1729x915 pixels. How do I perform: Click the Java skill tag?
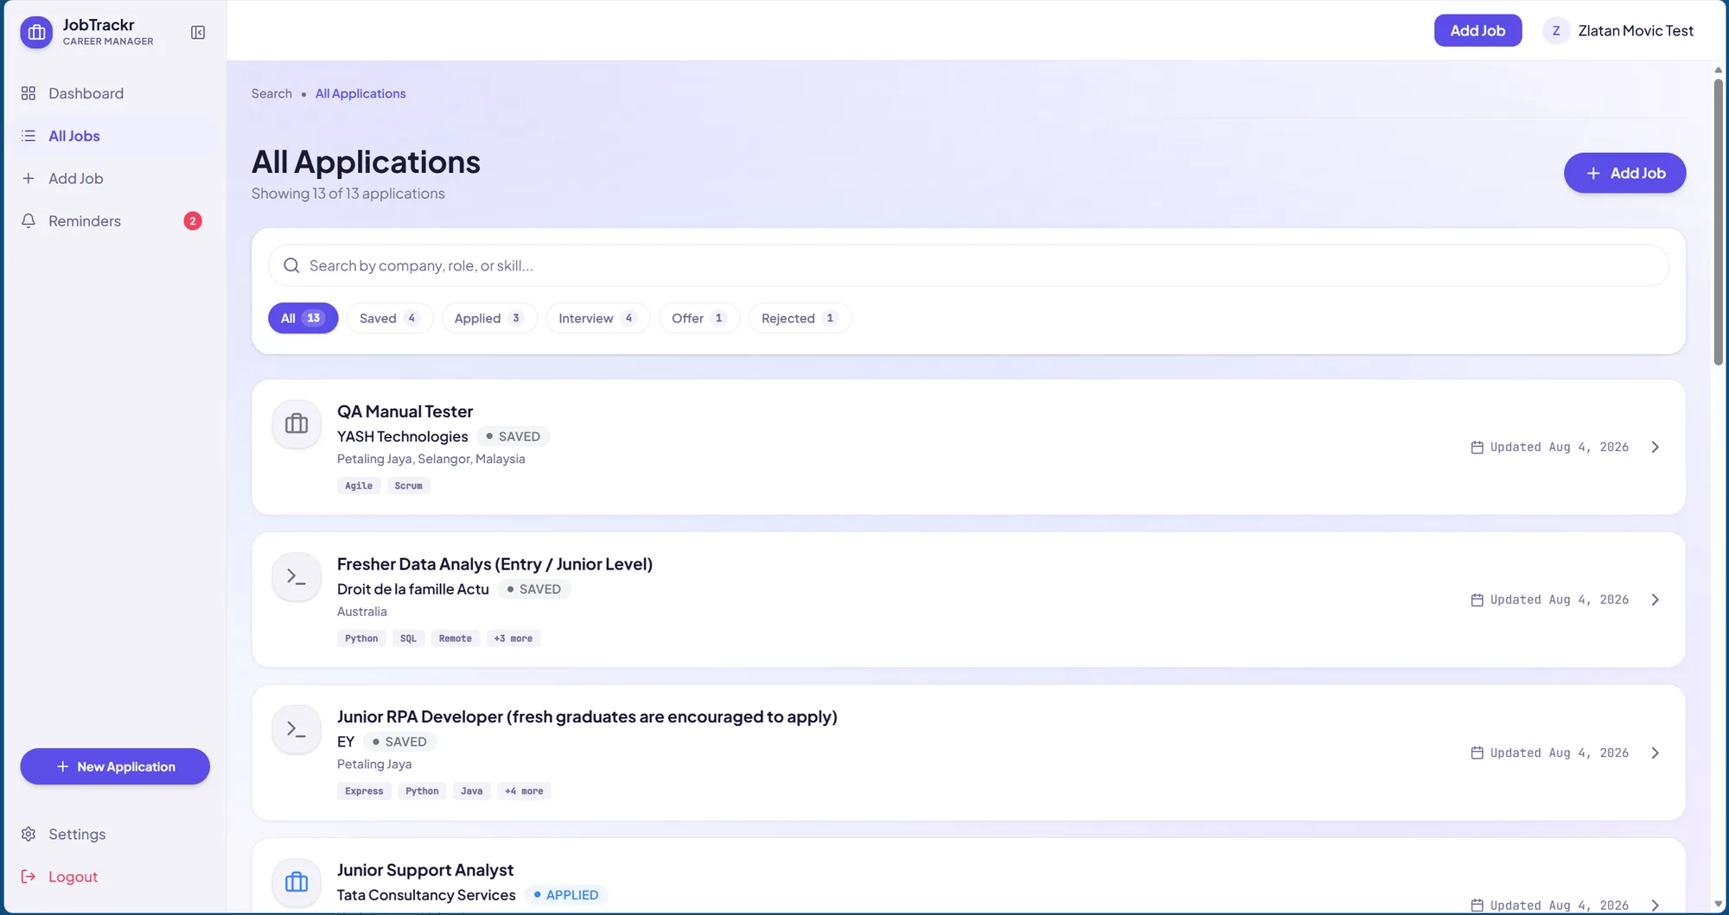pyautogui.click(x=472, y=791)
